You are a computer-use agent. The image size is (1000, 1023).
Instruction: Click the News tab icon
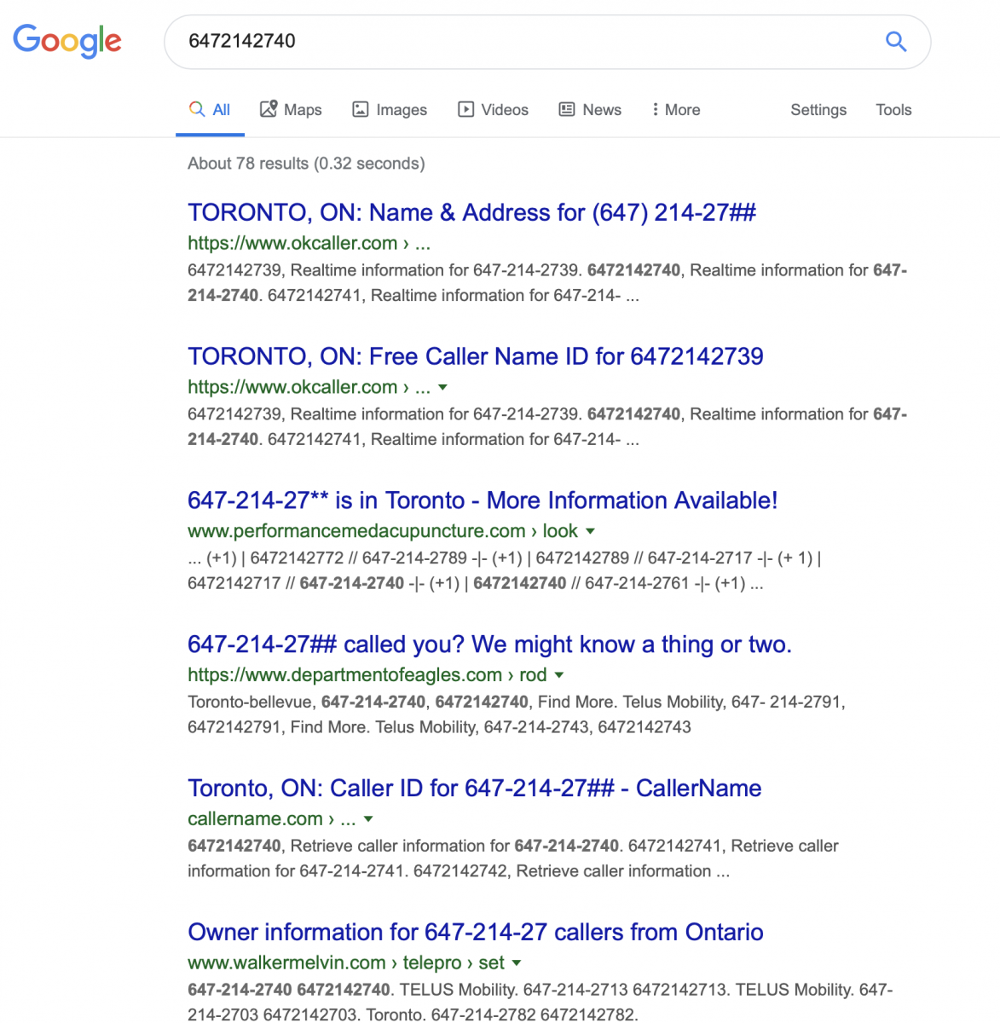point(567,109)
